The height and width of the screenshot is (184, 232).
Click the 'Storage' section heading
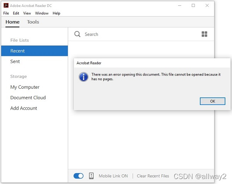tap(19, 76)
